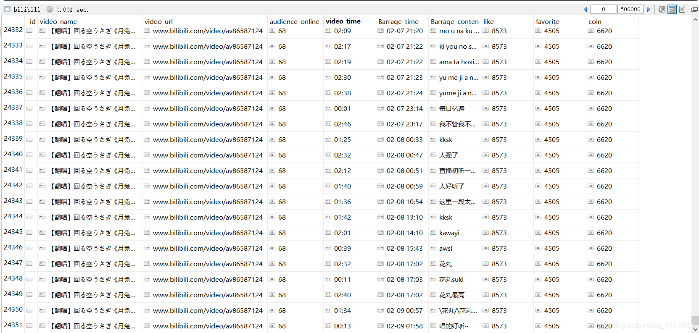Select the grid edit view icon
The height and width of the screenshot is (333, 699).
tap(672, 9)
